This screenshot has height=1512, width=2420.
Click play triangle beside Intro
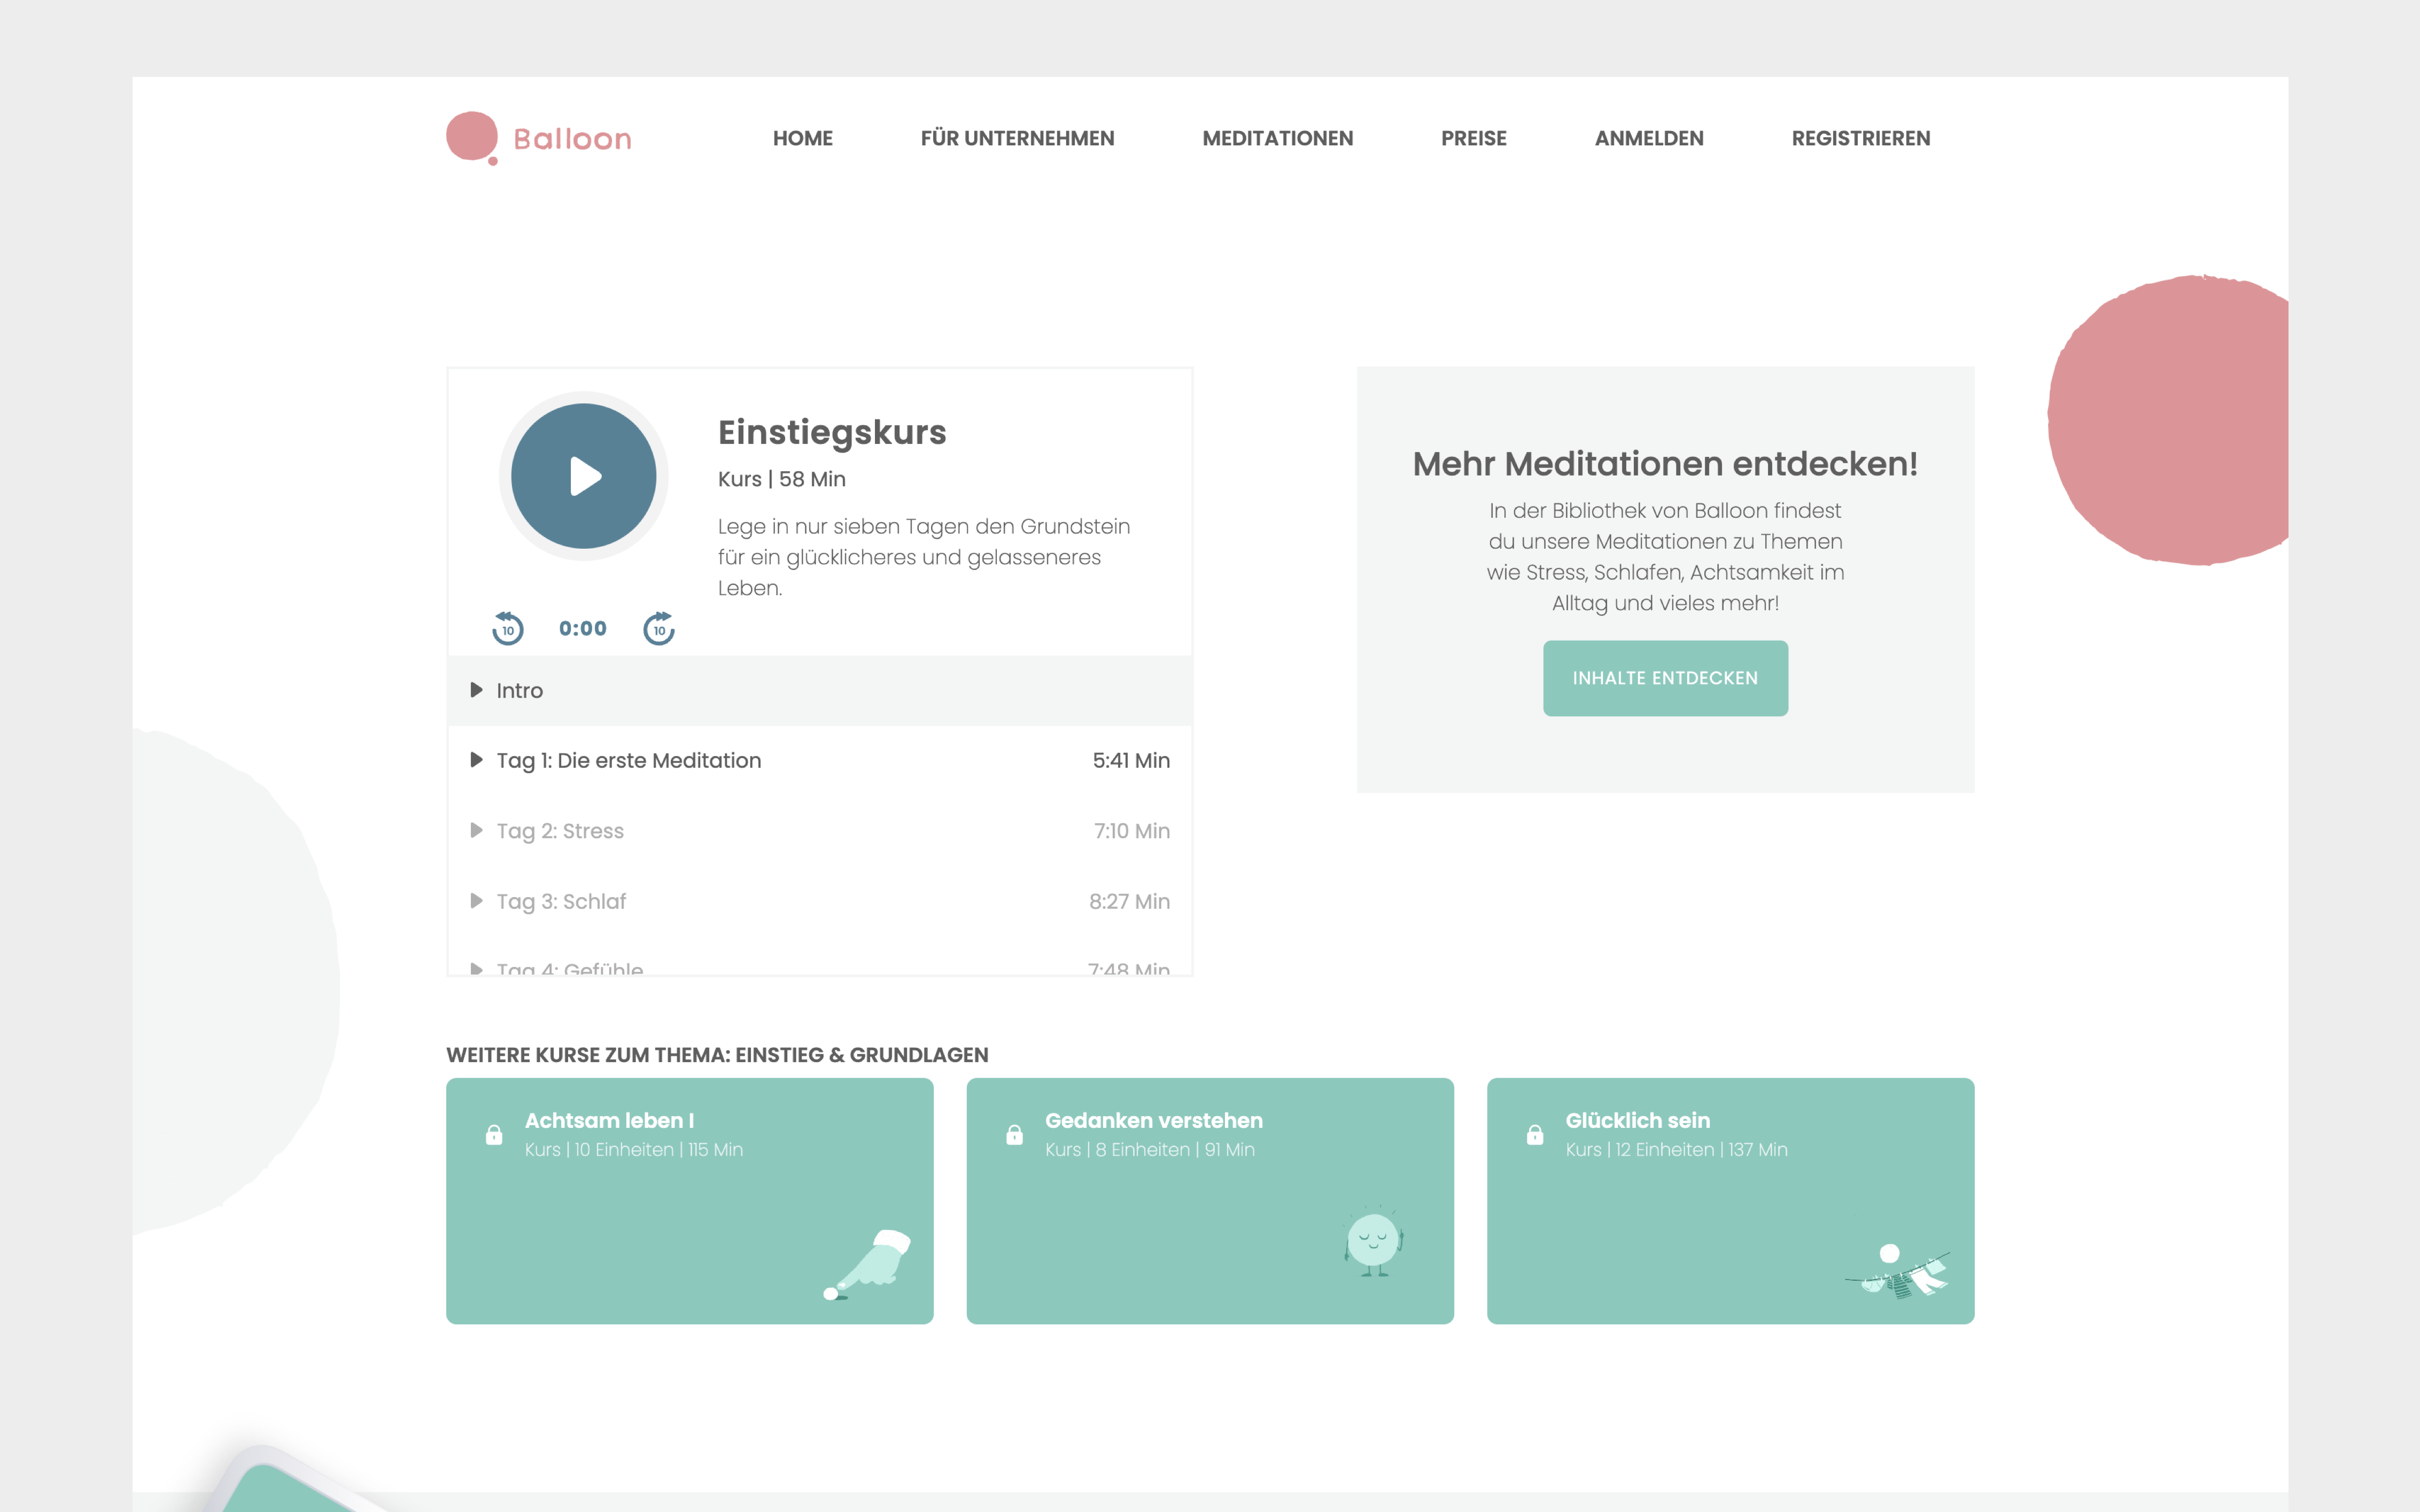(477, 690)
